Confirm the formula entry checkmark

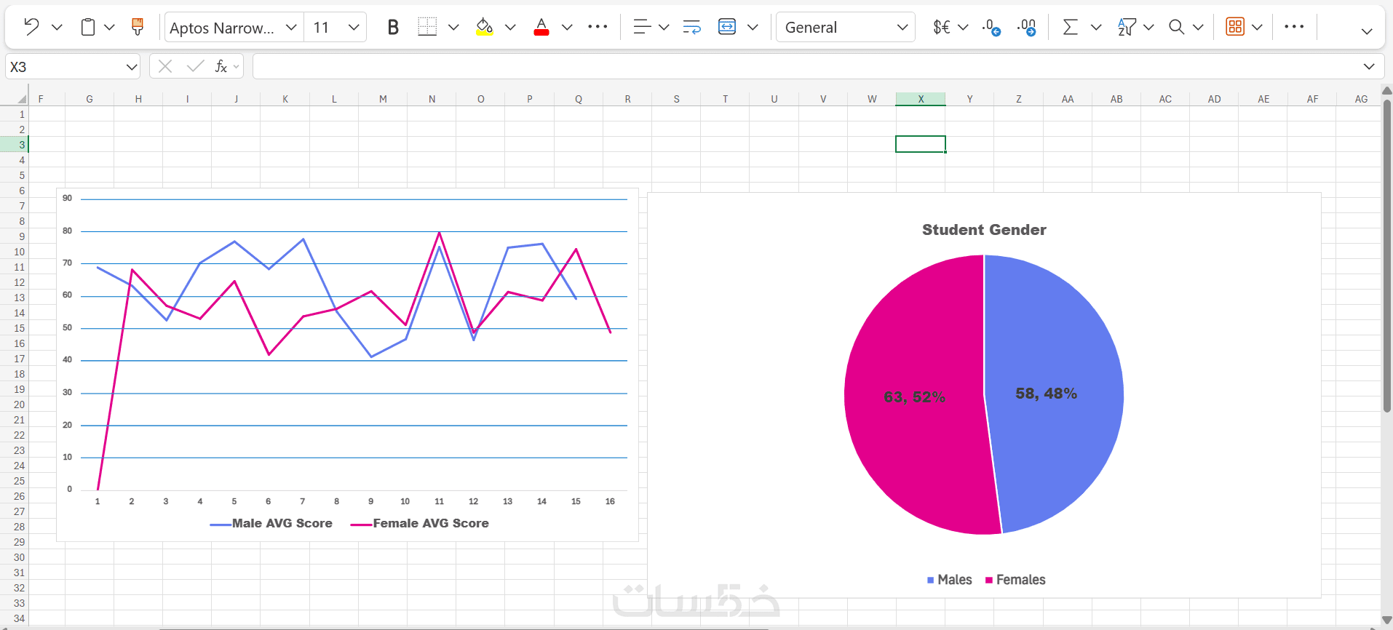pos(195,66)
